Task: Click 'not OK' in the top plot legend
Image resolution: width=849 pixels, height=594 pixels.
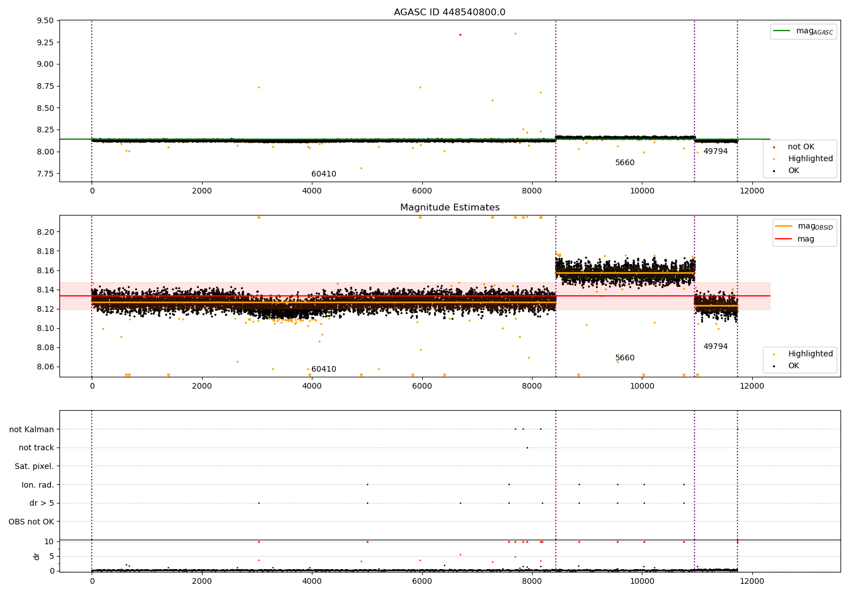Action: coord(801,147)
